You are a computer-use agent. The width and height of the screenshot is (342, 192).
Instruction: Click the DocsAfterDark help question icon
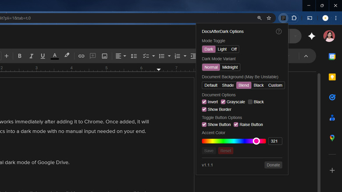coord(279,32)
